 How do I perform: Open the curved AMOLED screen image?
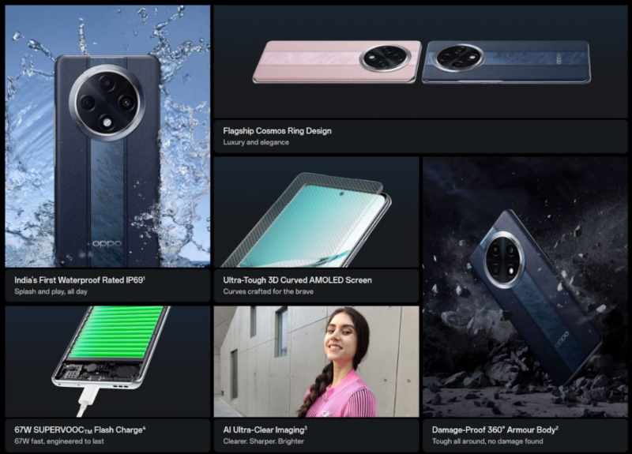[x=317, y=212]
